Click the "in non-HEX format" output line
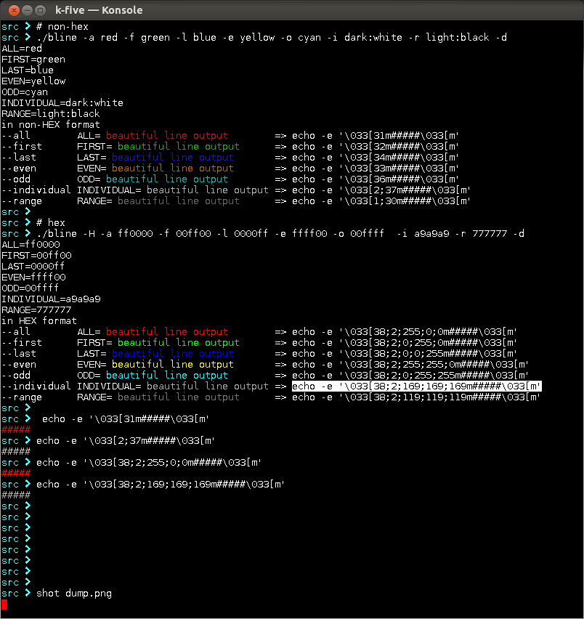This screenshot has height=619, width=584. pyautogui.click(x=51, y=125)
